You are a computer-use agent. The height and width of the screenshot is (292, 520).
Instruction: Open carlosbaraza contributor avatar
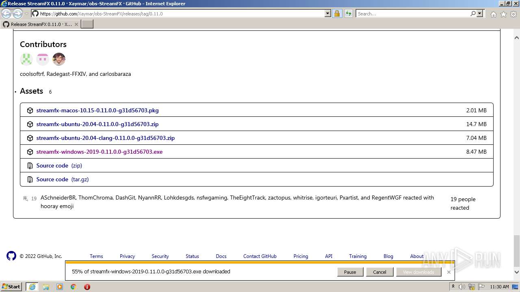coord(59,59)
